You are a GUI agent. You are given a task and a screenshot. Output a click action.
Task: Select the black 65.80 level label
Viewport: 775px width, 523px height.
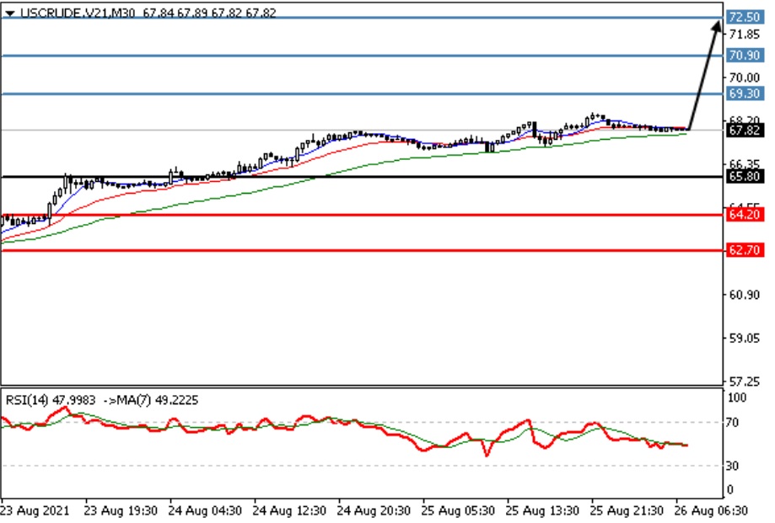(745, 176)
